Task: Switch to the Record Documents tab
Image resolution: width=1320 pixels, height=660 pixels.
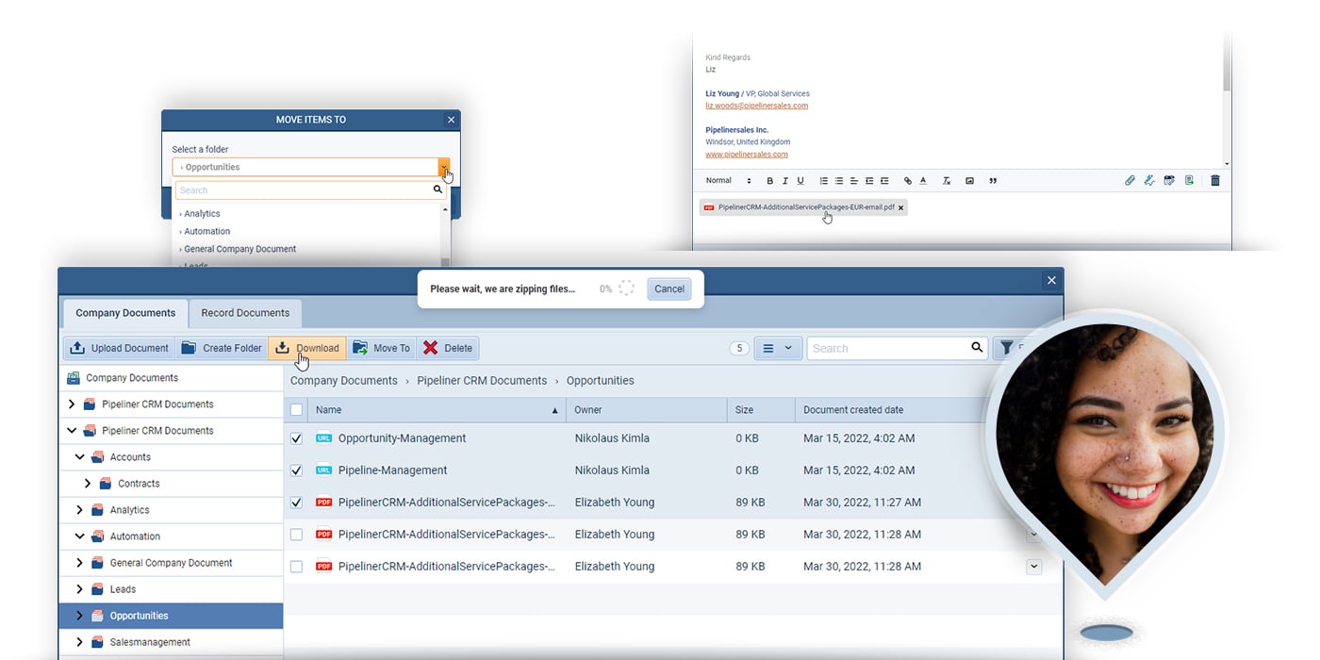Action: tap(245, 313)
